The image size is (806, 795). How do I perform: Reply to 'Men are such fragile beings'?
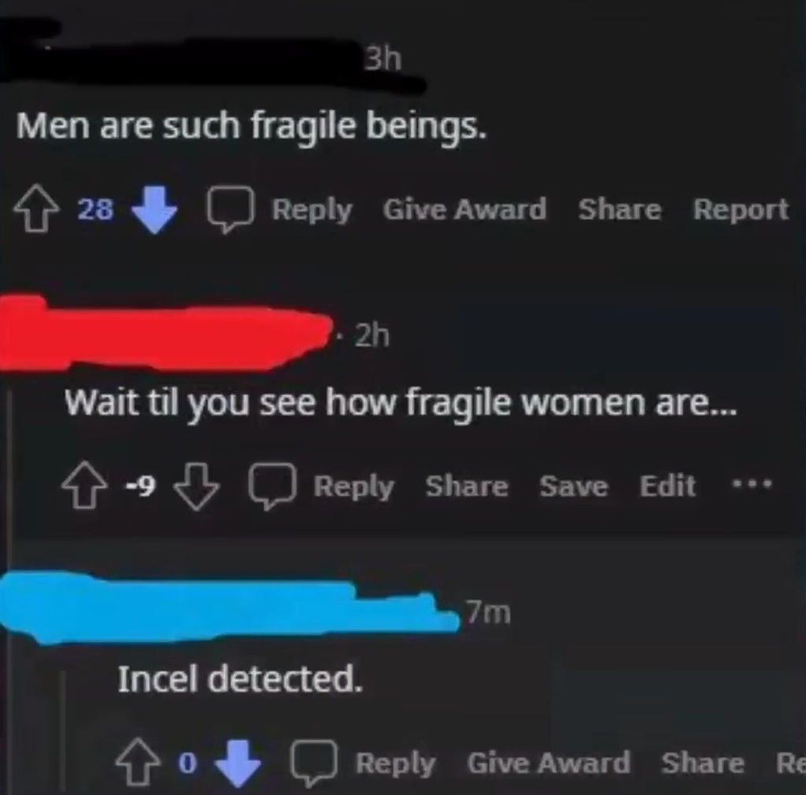tap(312, 211)
